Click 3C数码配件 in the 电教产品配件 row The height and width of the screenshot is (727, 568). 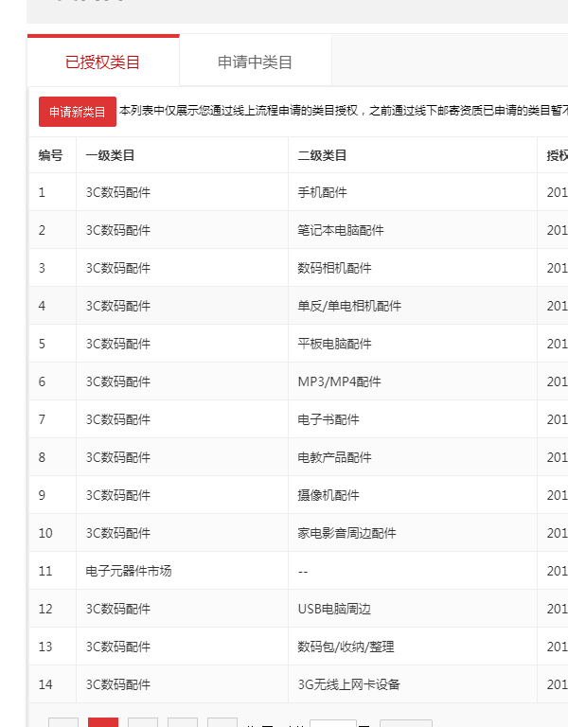pos(118,457)
